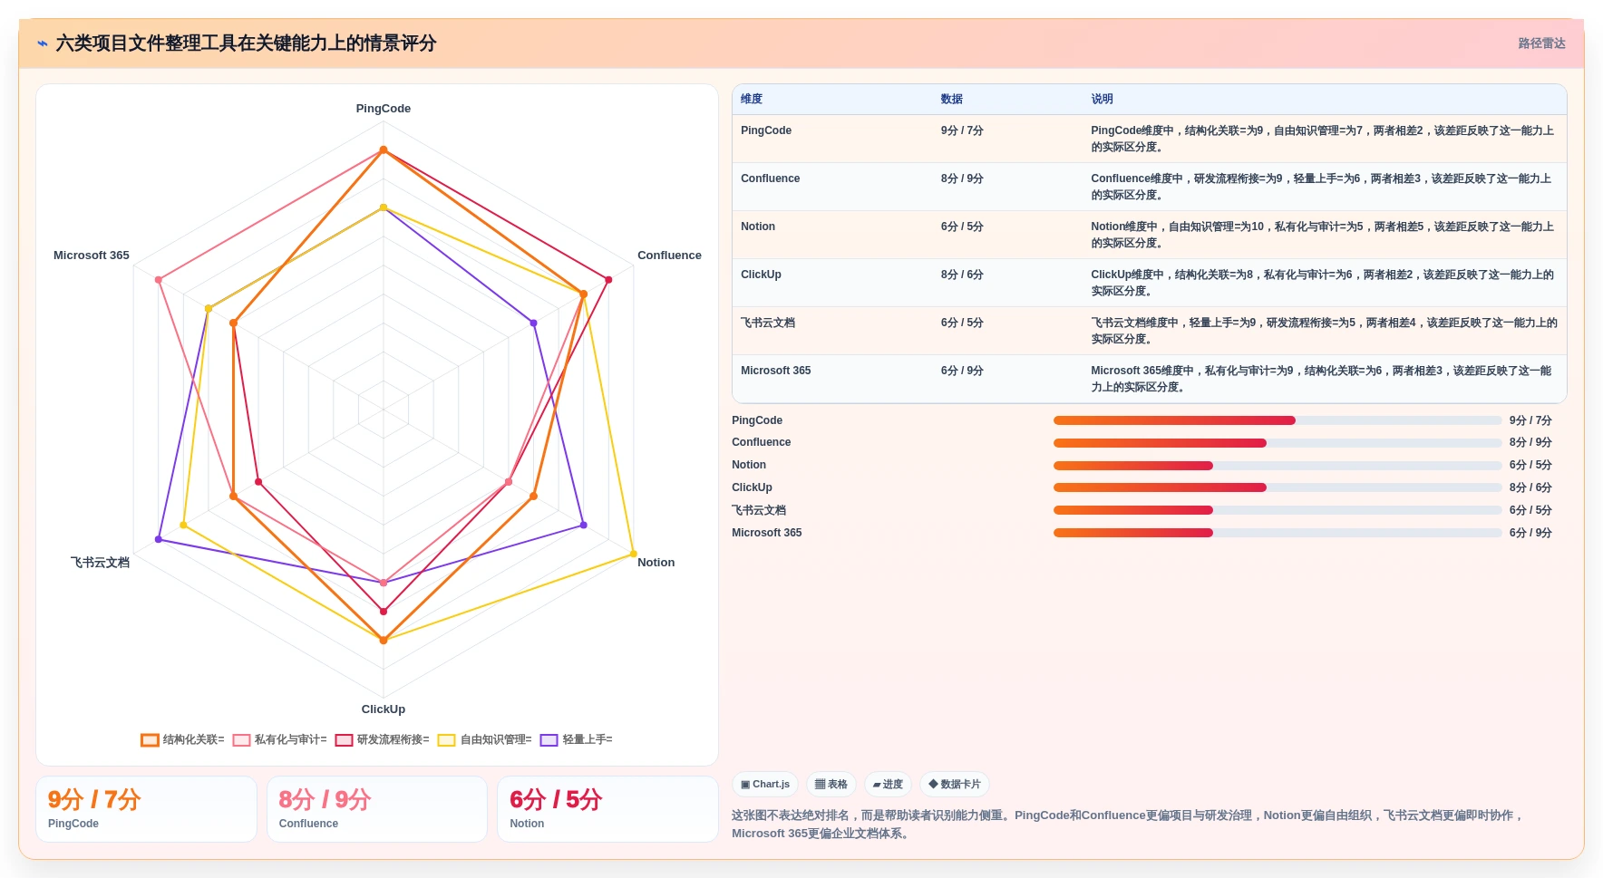Click the Microsoft 365 axis label on the radar

92,256
